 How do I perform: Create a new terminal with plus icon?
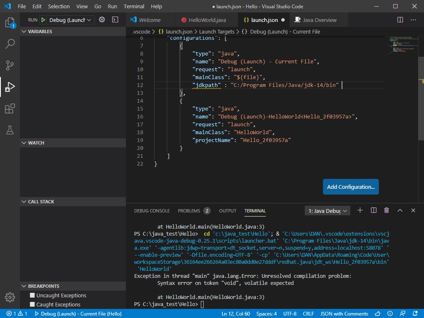360,210
